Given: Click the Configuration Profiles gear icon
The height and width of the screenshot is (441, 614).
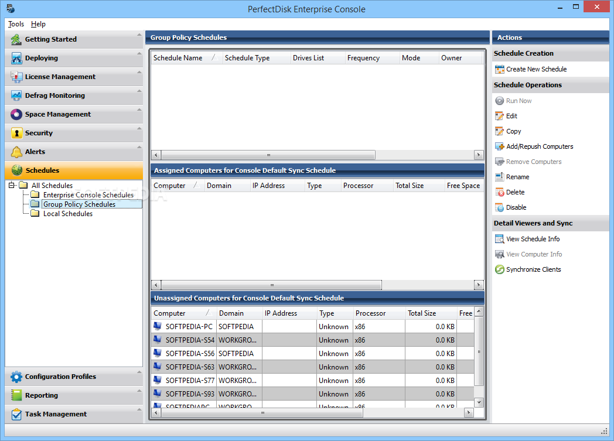Looking at the screenshot, I should coord(16,377).
